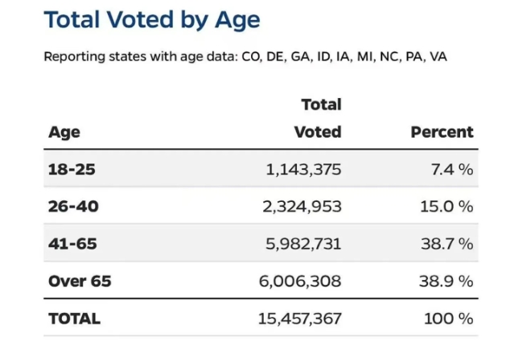510x350 pixels.
Task: Click the 38.9 % percent cell
Action: pos(446,282)
